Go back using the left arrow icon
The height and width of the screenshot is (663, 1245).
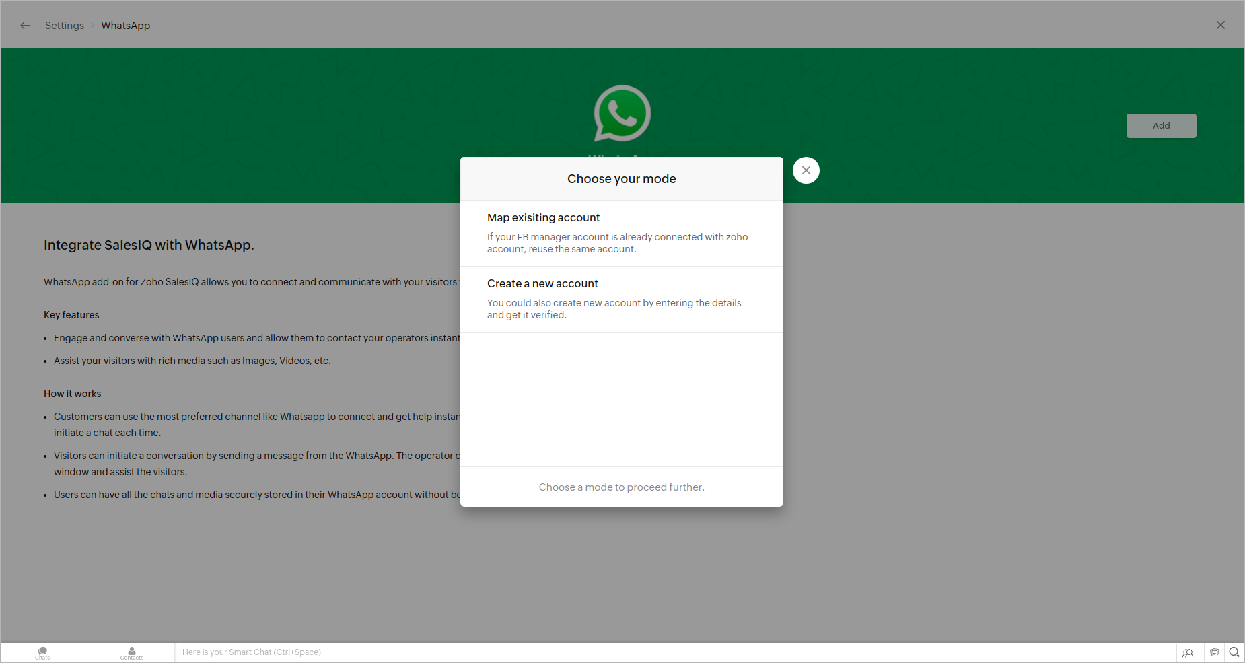coord(26,26)
